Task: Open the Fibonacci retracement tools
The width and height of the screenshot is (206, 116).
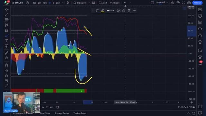Action: pos(6,20)
